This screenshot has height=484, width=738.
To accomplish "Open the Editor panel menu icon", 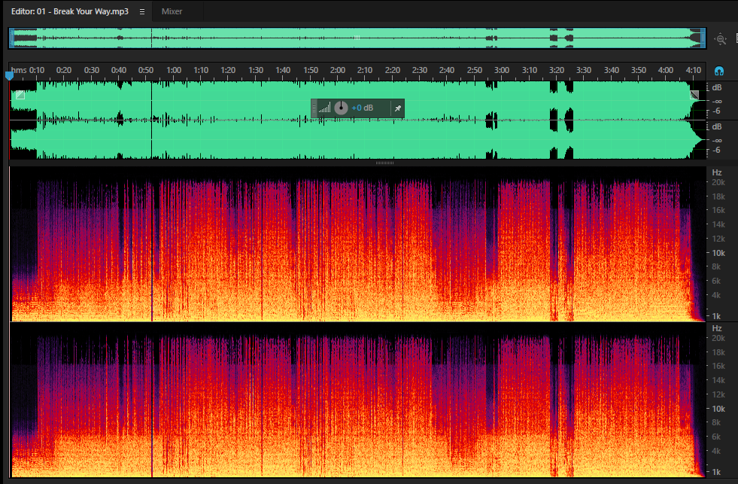I will [142, 12].
